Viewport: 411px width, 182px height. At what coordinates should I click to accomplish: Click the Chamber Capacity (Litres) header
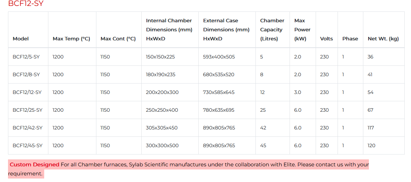tap(272, 30)
